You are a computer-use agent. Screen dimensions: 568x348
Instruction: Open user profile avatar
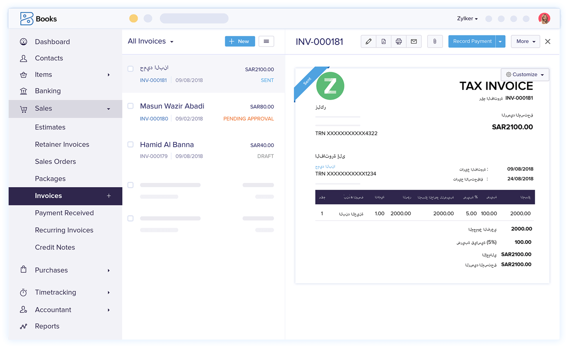click(544, 18)
